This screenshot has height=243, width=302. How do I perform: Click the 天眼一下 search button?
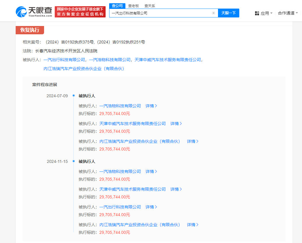(x=229, y=13)
